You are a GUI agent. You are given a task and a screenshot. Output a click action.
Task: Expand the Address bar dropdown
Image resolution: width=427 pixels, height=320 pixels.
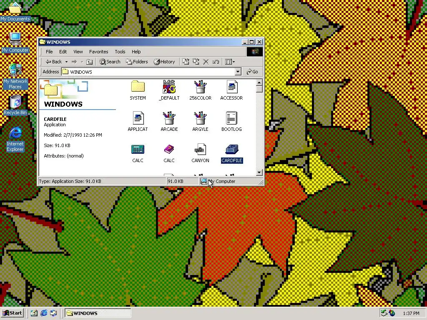238,72
